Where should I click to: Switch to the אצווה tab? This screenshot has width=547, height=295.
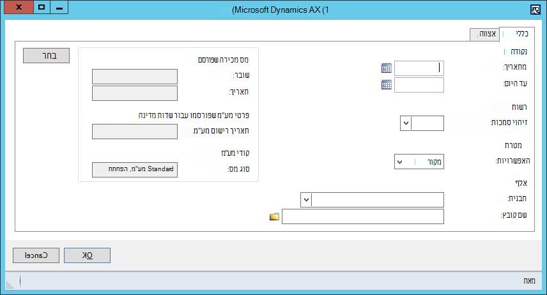tap(484, 34)
